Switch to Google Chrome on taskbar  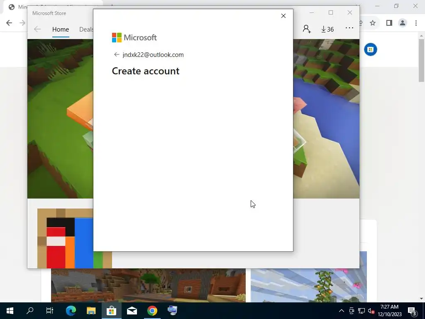click(x=152, y=311)
